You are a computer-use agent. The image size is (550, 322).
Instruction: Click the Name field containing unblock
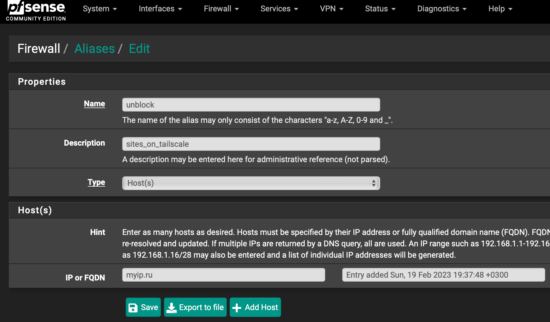pyautogui.click(x=251, y=105)
